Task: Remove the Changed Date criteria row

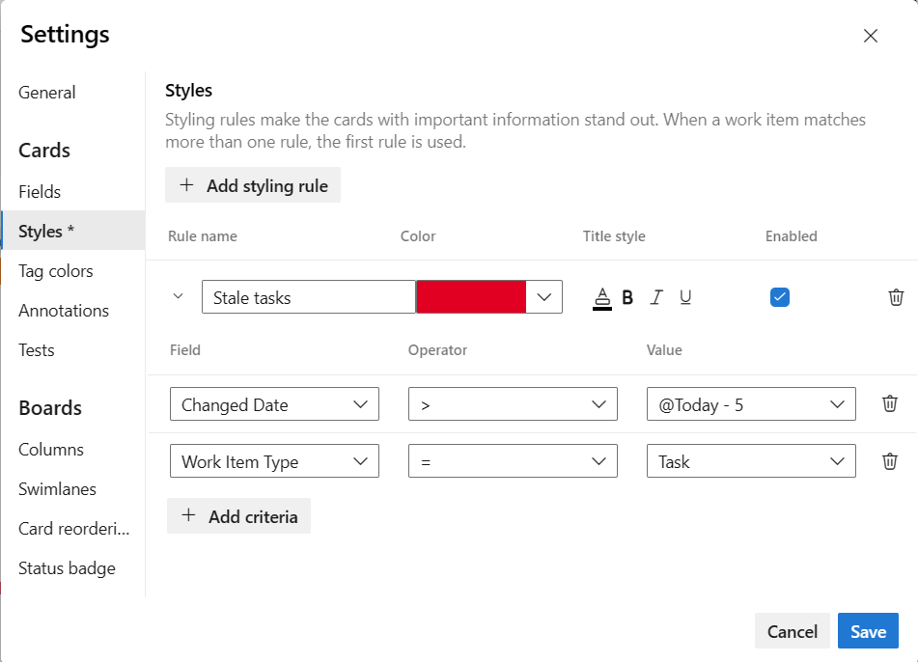Action: coord(890,403)
